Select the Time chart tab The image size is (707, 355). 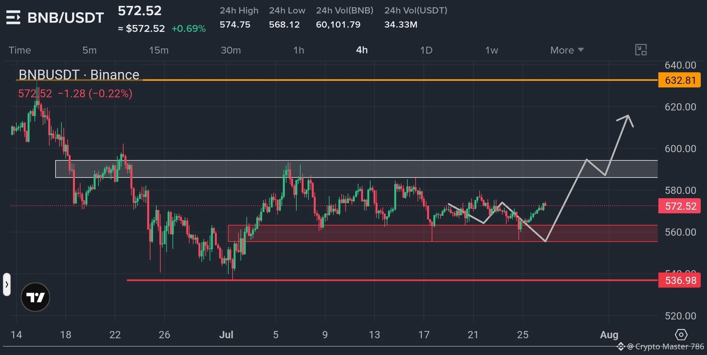[x=20, y=50]
